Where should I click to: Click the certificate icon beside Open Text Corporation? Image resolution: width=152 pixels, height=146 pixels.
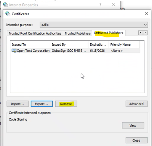pyautogui.click(x=14, y=51)
